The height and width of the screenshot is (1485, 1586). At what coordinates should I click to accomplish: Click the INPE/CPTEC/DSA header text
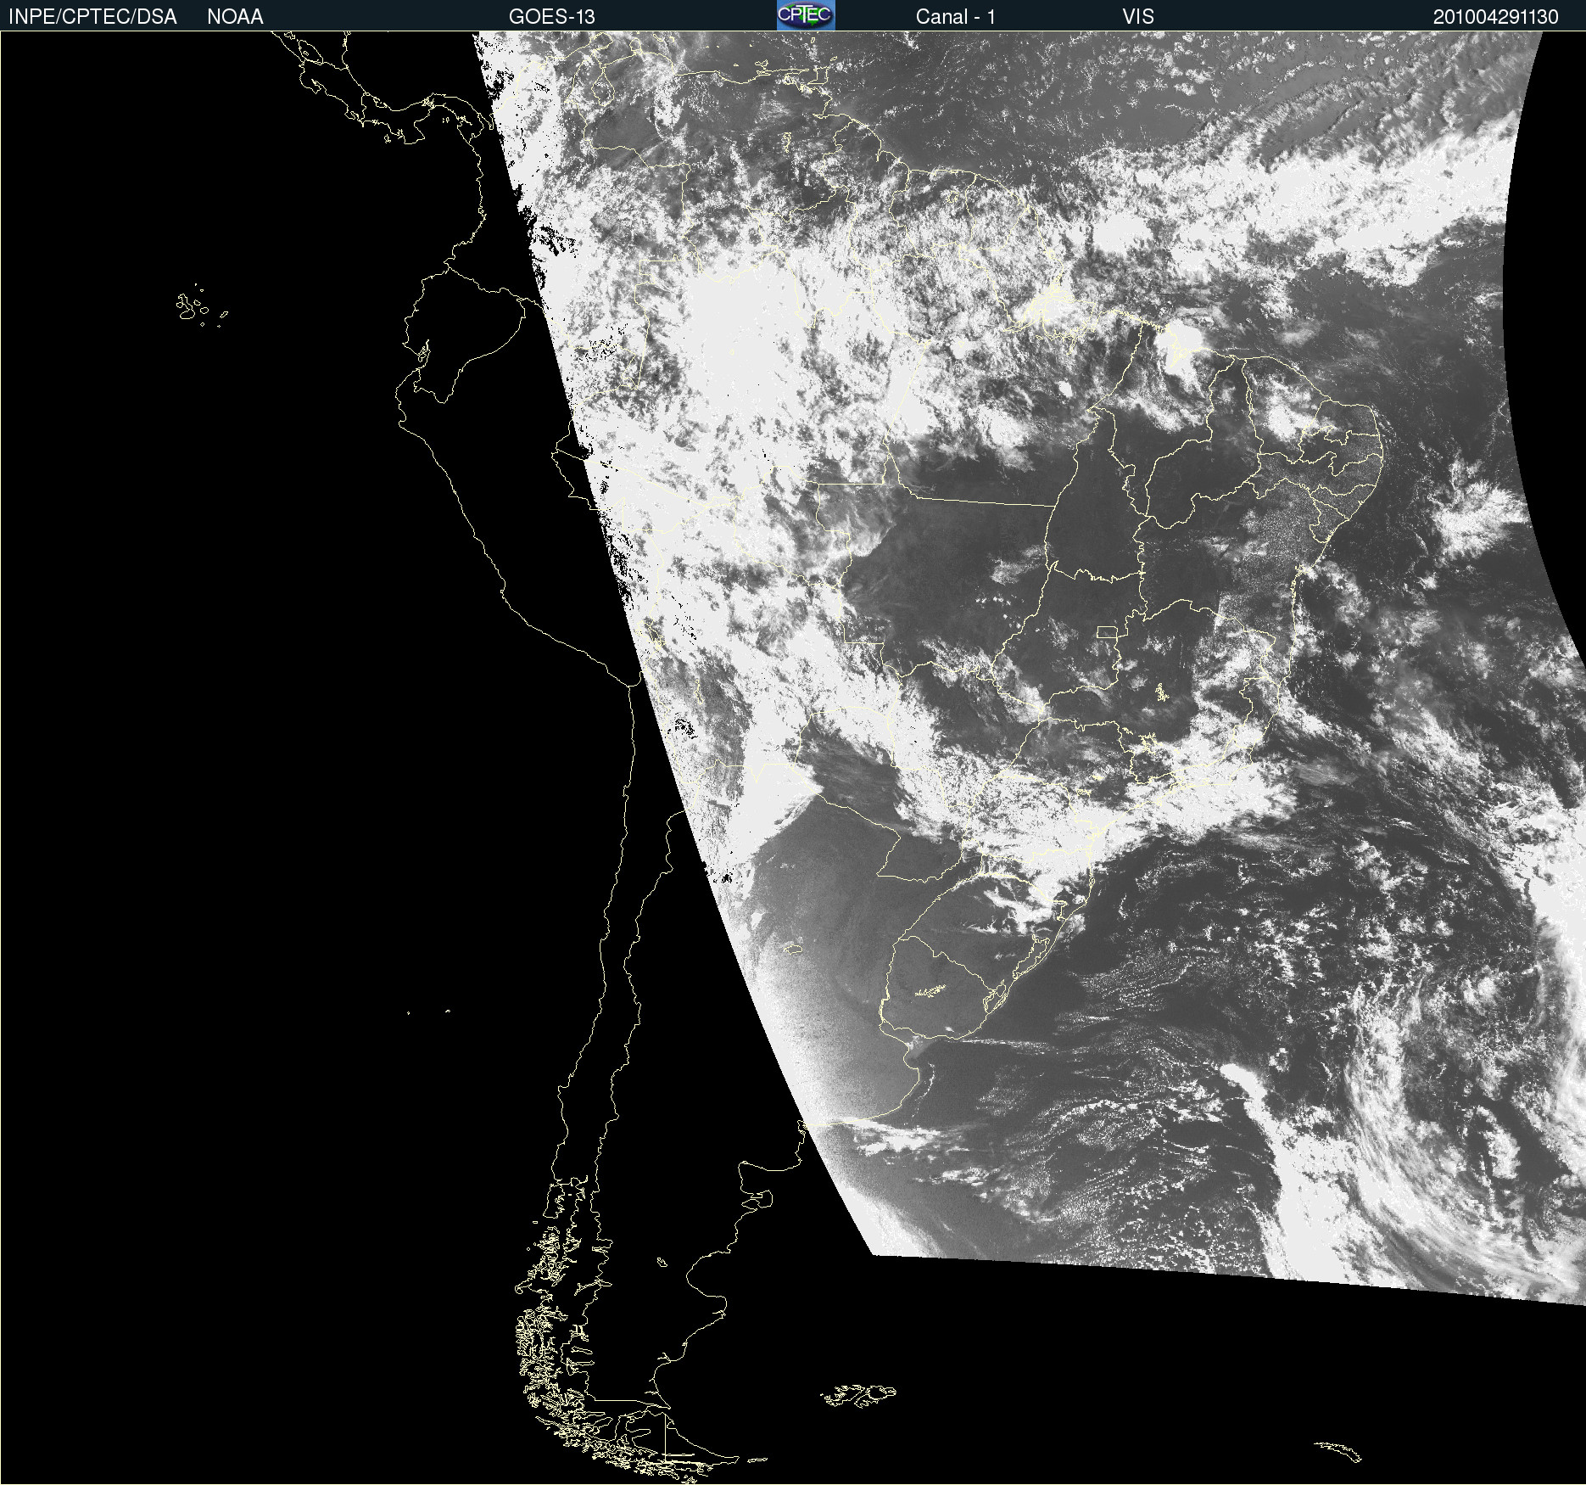tap(92, 17)
